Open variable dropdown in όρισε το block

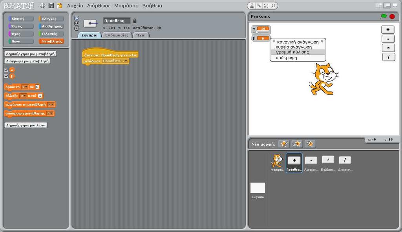click(25, 87)
